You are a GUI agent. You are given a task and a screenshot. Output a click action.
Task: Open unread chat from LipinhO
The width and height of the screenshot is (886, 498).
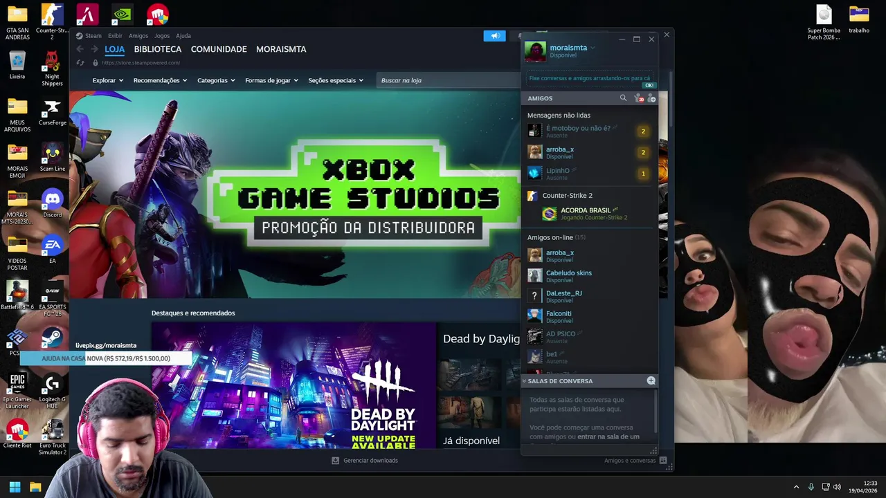(589, 173)
